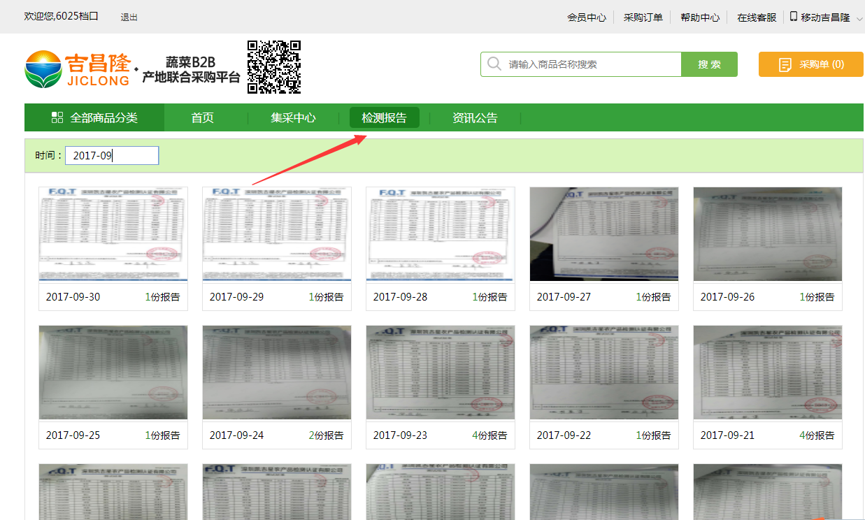Click the product name search input
Viewport: 865px width, 520px height.
pyautogui.click(x=591, y=64)
